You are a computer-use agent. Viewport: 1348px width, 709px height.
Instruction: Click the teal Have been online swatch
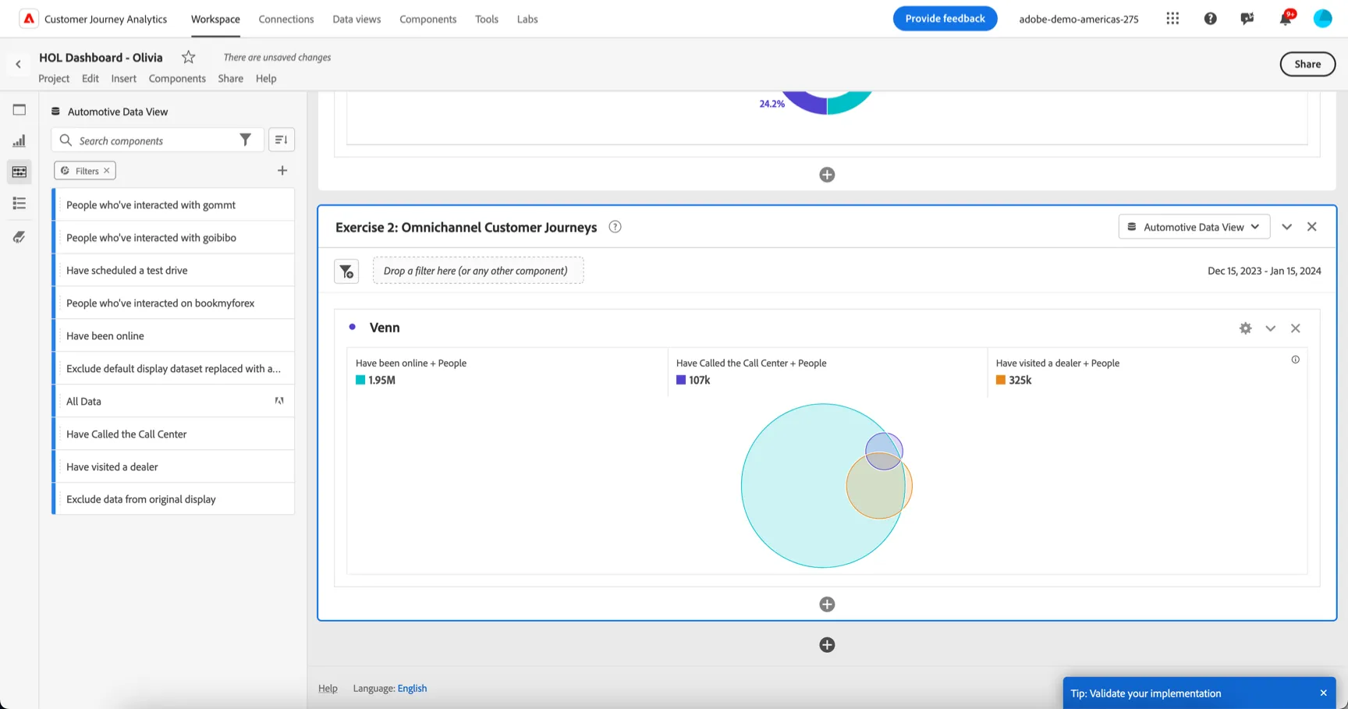(360, 380)
